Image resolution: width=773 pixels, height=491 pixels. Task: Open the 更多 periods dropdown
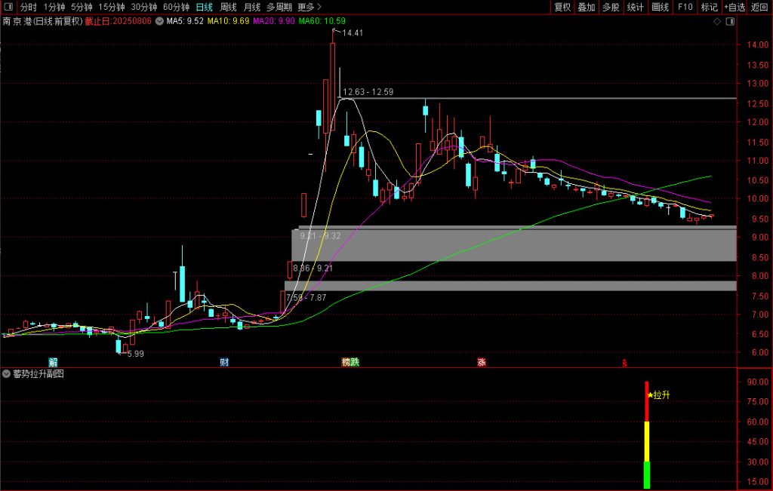point(309,8)
